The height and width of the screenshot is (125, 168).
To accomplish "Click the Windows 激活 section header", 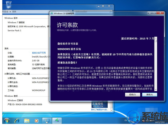I will click(x=11, y=96).
